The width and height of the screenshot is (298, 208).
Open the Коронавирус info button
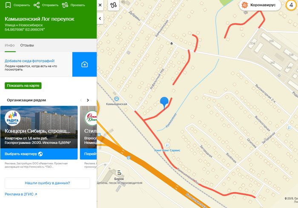(260, 5)
